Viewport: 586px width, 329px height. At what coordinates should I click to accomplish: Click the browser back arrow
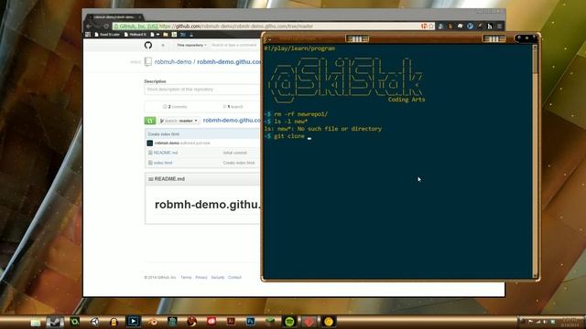tap(89, 27)
